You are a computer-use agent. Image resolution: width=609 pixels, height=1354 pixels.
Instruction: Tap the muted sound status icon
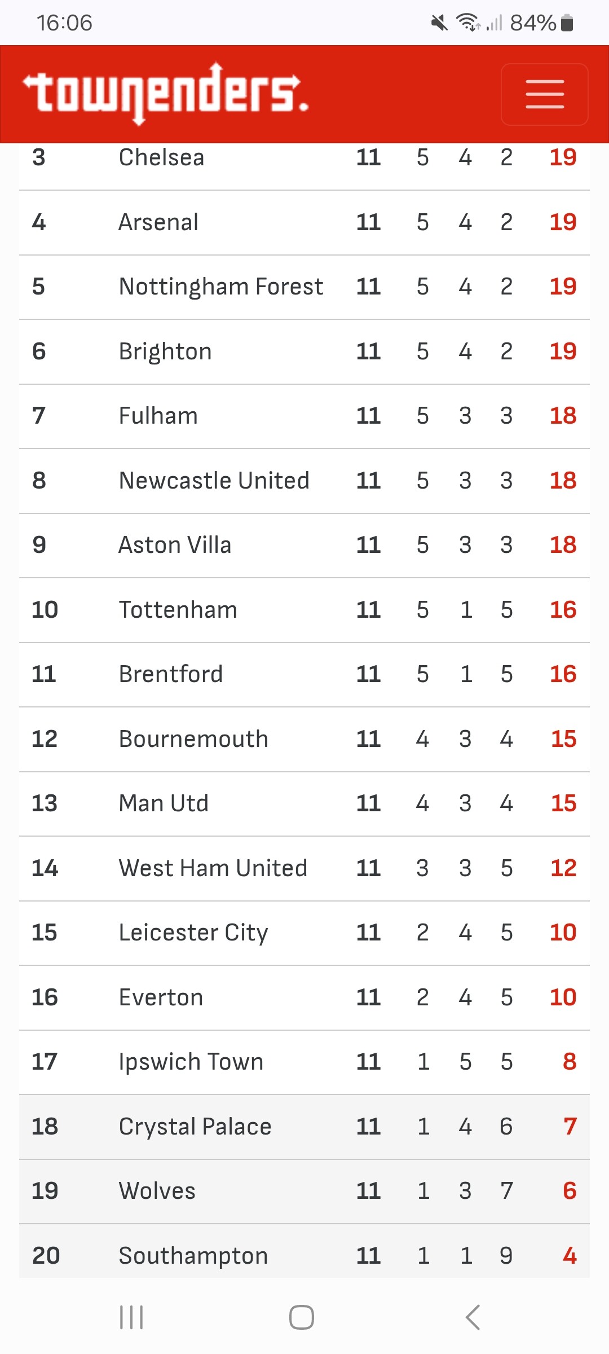pos(439,23)
